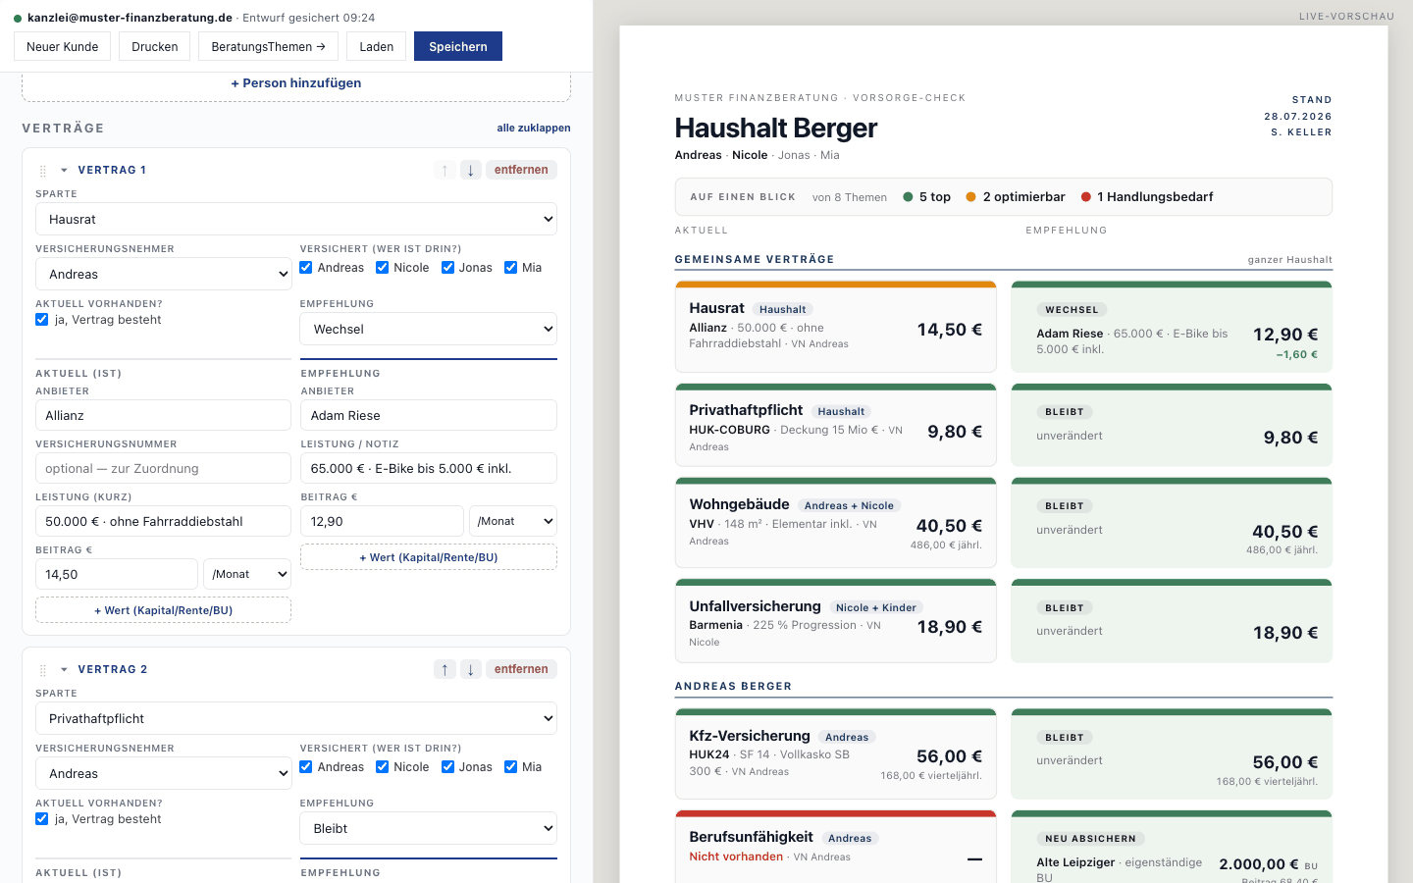Open Versicherungsnehmer dropdown in Vertrag 2

[x=163, y=773]
